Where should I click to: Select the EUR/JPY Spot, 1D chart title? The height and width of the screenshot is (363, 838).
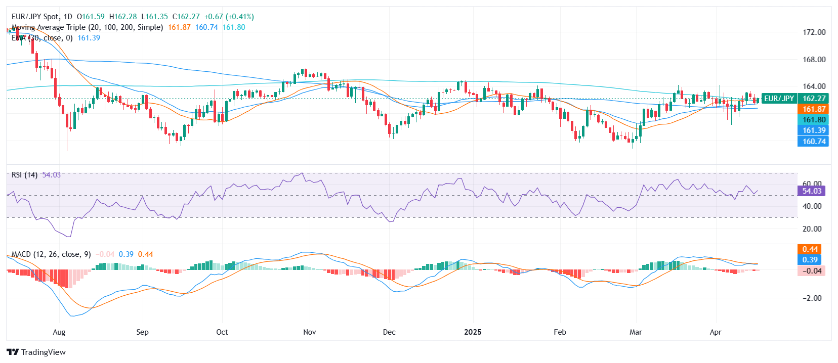point(42,17)
